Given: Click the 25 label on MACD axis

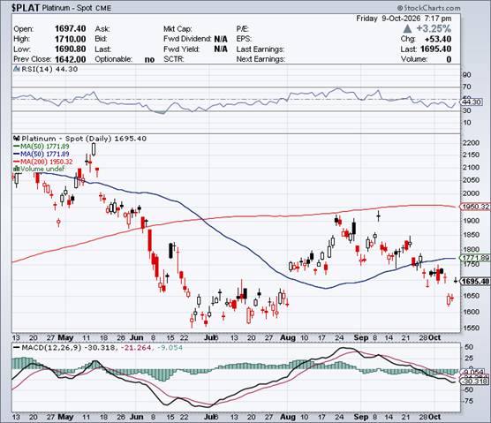Looking at the screenshot, I should coord(469,358).
